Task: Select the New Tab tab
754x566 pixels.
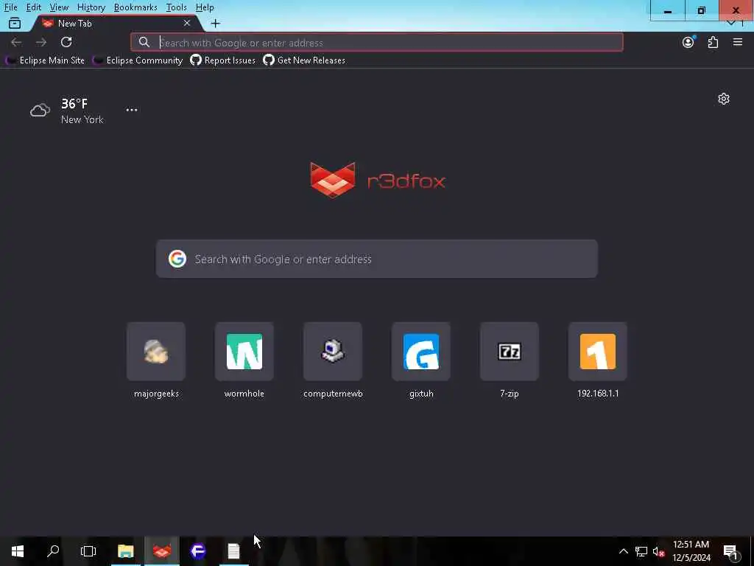Action: [x=116, y=23]
